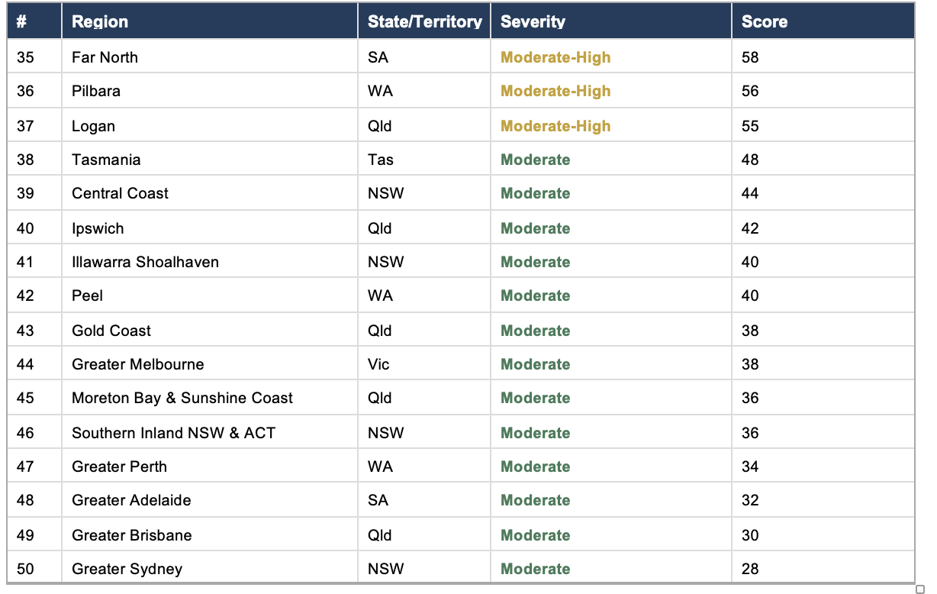Click Moderate severity in Greater Sydney row
The height and width of the screenshot is (594, 937).
click(535, 569)
